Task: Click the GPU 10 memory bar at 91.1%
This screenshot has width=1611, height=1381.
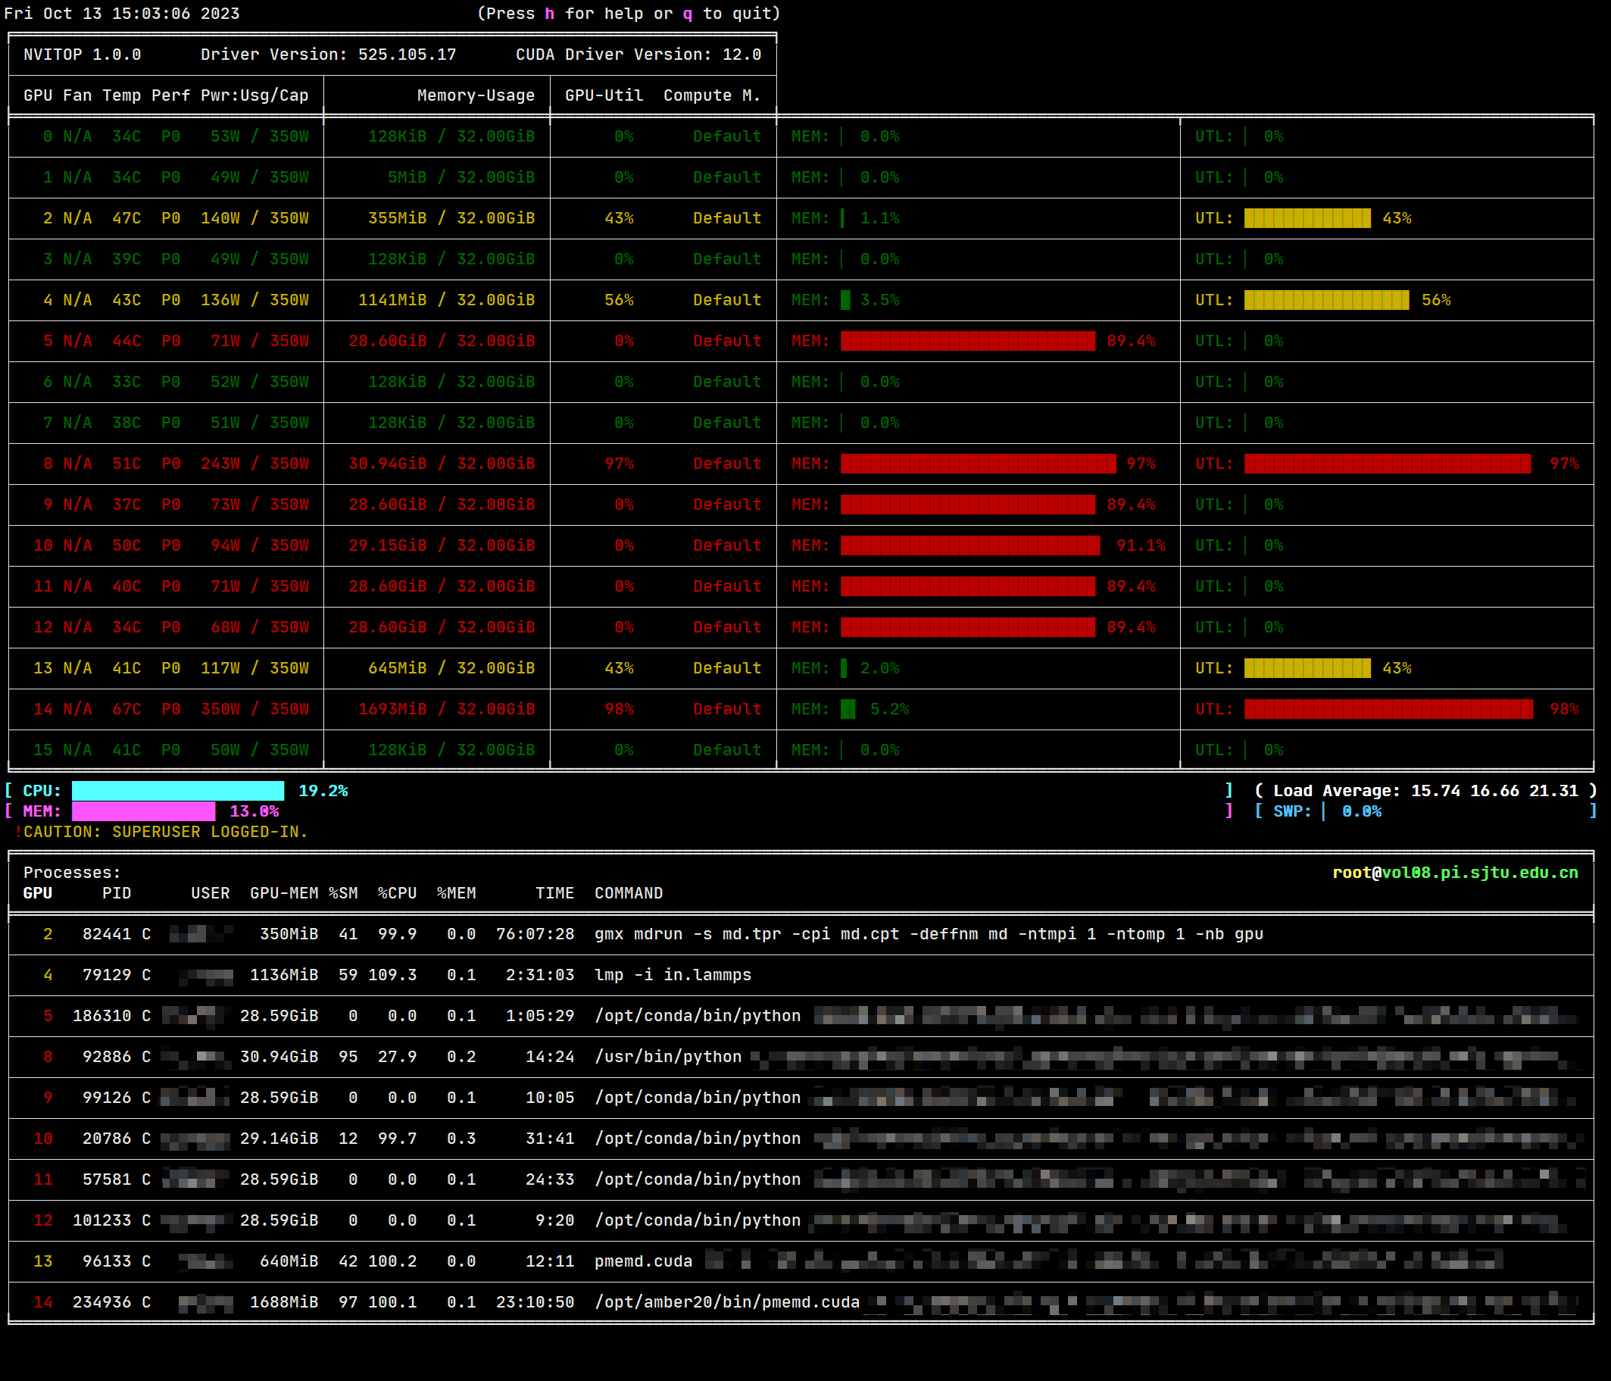Action: 970,546
